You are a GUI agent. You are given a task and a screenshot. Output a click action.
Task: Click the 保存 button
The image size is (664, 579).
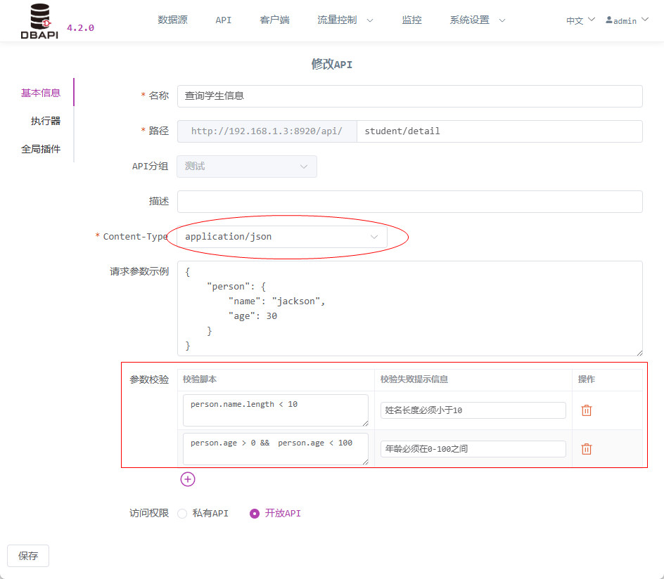[28, 556]
